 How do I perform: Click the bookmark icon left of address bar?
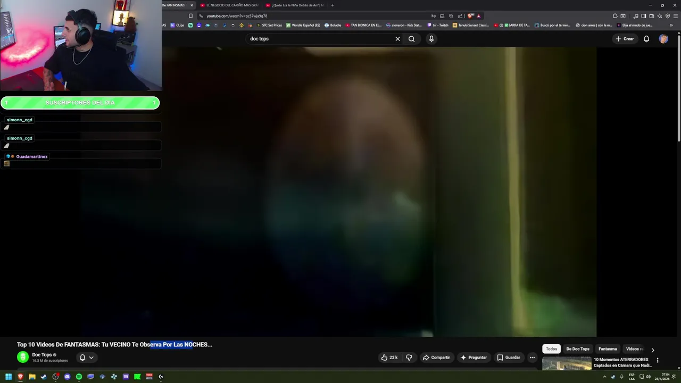pyautogui.click(x=190, y=16)
